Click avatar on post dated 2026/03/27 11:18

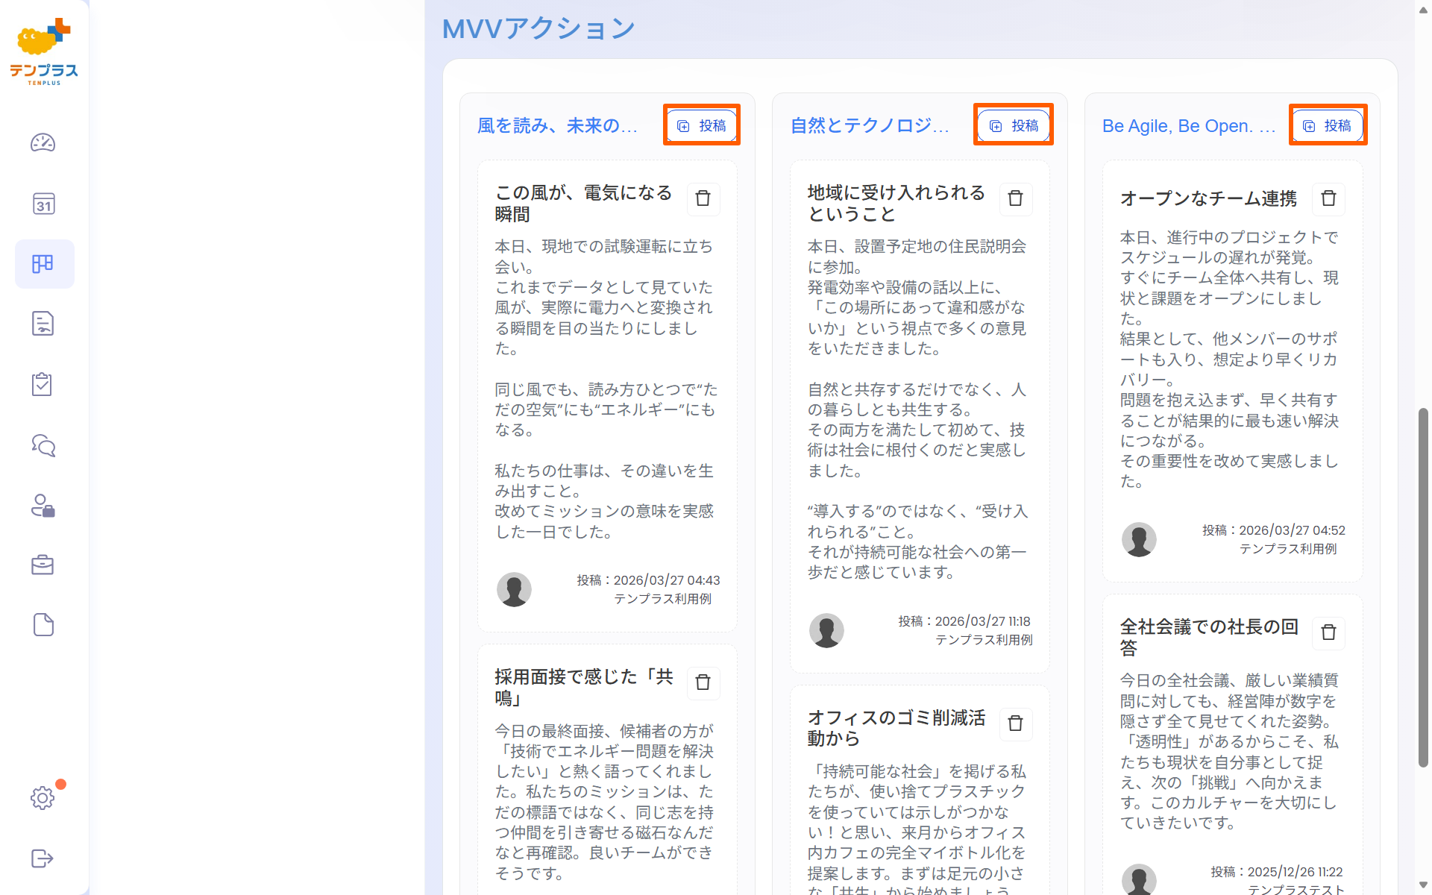click(826, 630)
